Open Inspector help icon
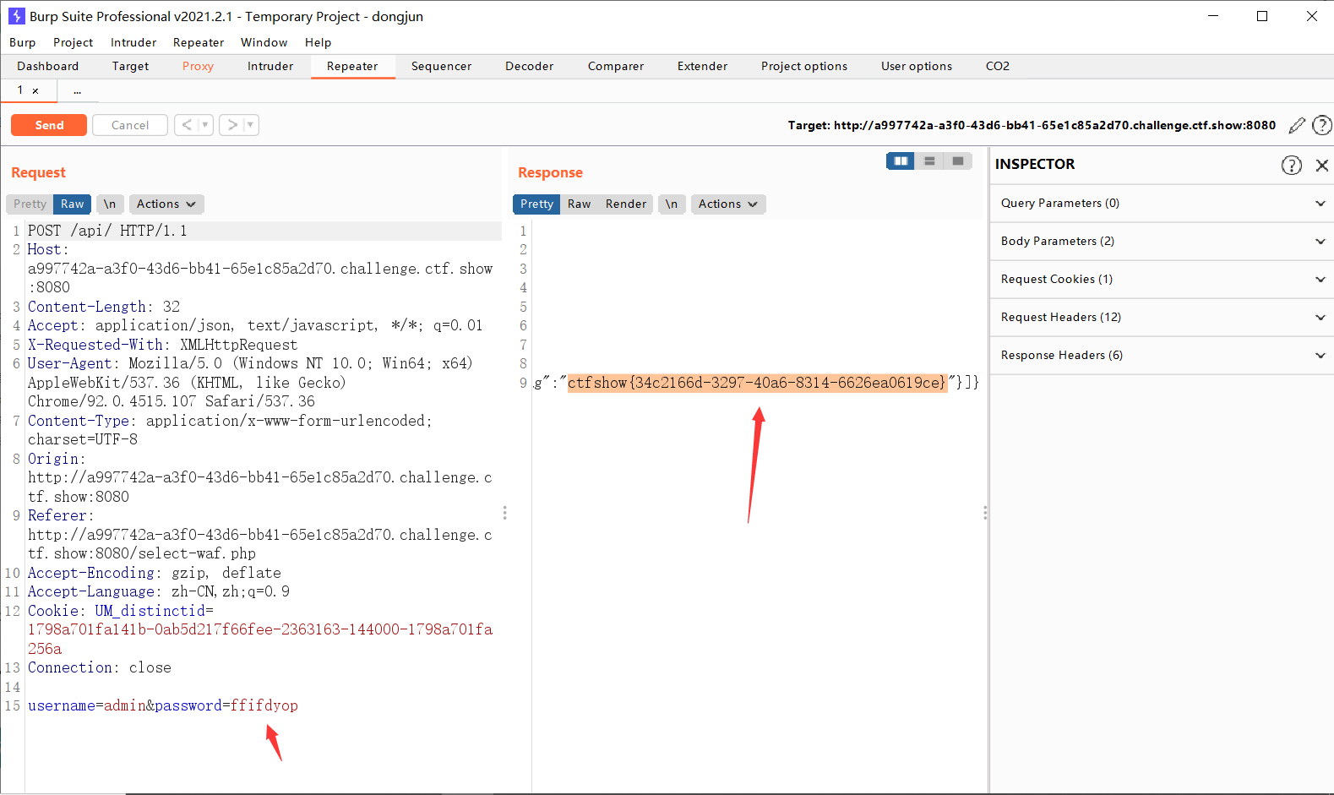 coord(1292,165)
